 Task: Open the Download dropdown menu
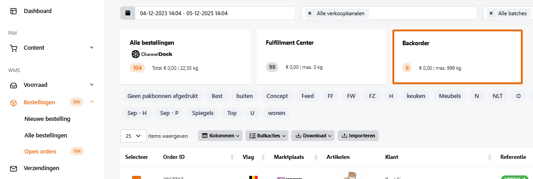click(313, 136)
